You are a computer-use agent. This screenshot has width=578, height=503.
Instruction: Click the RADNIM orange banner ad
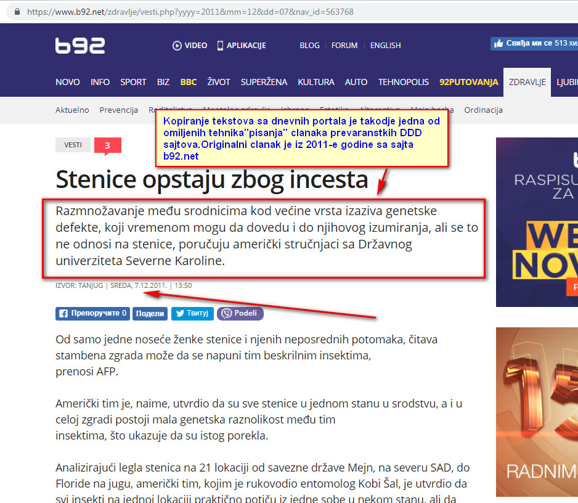click(537, 412)
